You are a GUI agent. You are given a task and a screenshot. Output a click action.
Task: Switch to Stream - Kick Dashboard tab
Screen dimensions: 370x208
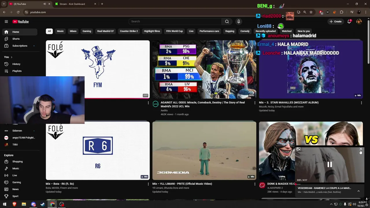tap(75, 4)
